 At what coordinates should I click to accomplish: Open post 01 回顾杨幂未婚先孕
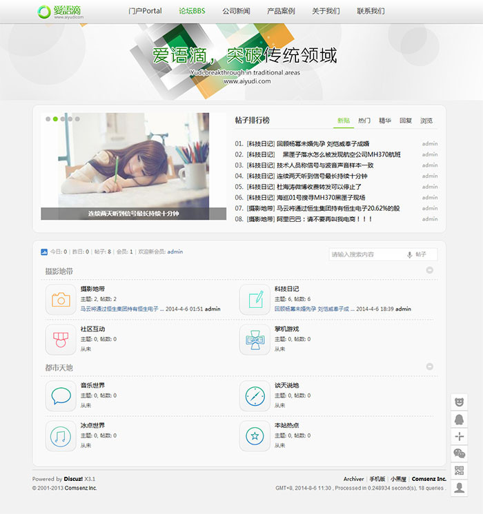click(323, 143)
